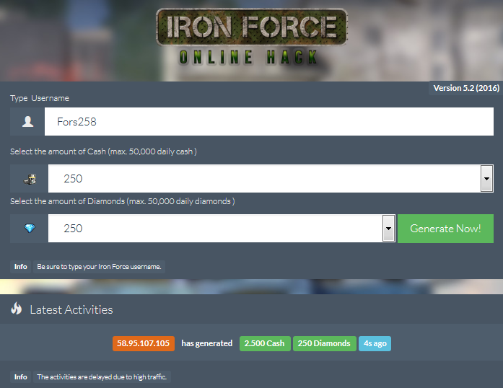Click the Info badge about delayed activities
Screen dimensions: 503x388
20,376
